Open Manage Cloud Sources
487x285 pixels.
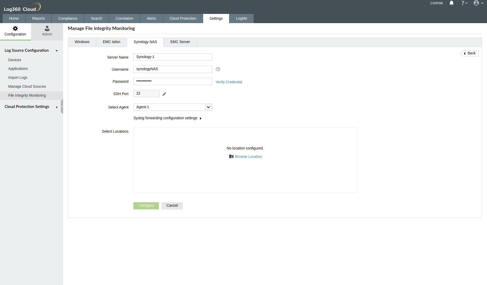[x=27, y=86]
